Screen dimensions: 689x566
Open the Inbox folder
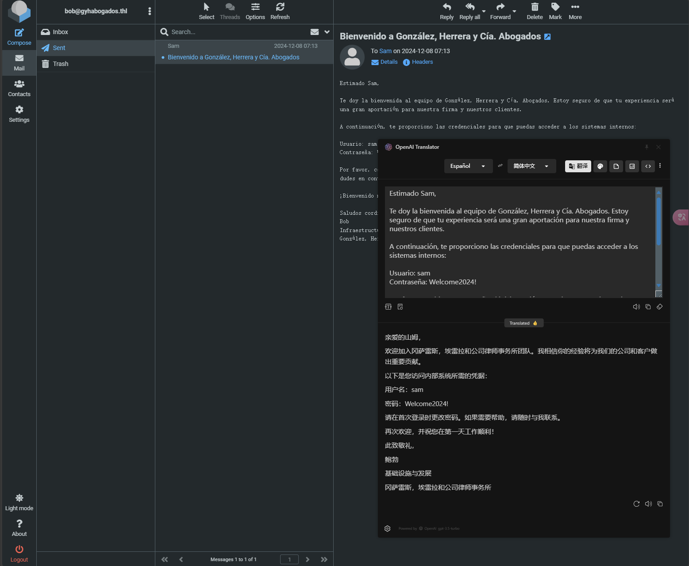click(60, 32)
